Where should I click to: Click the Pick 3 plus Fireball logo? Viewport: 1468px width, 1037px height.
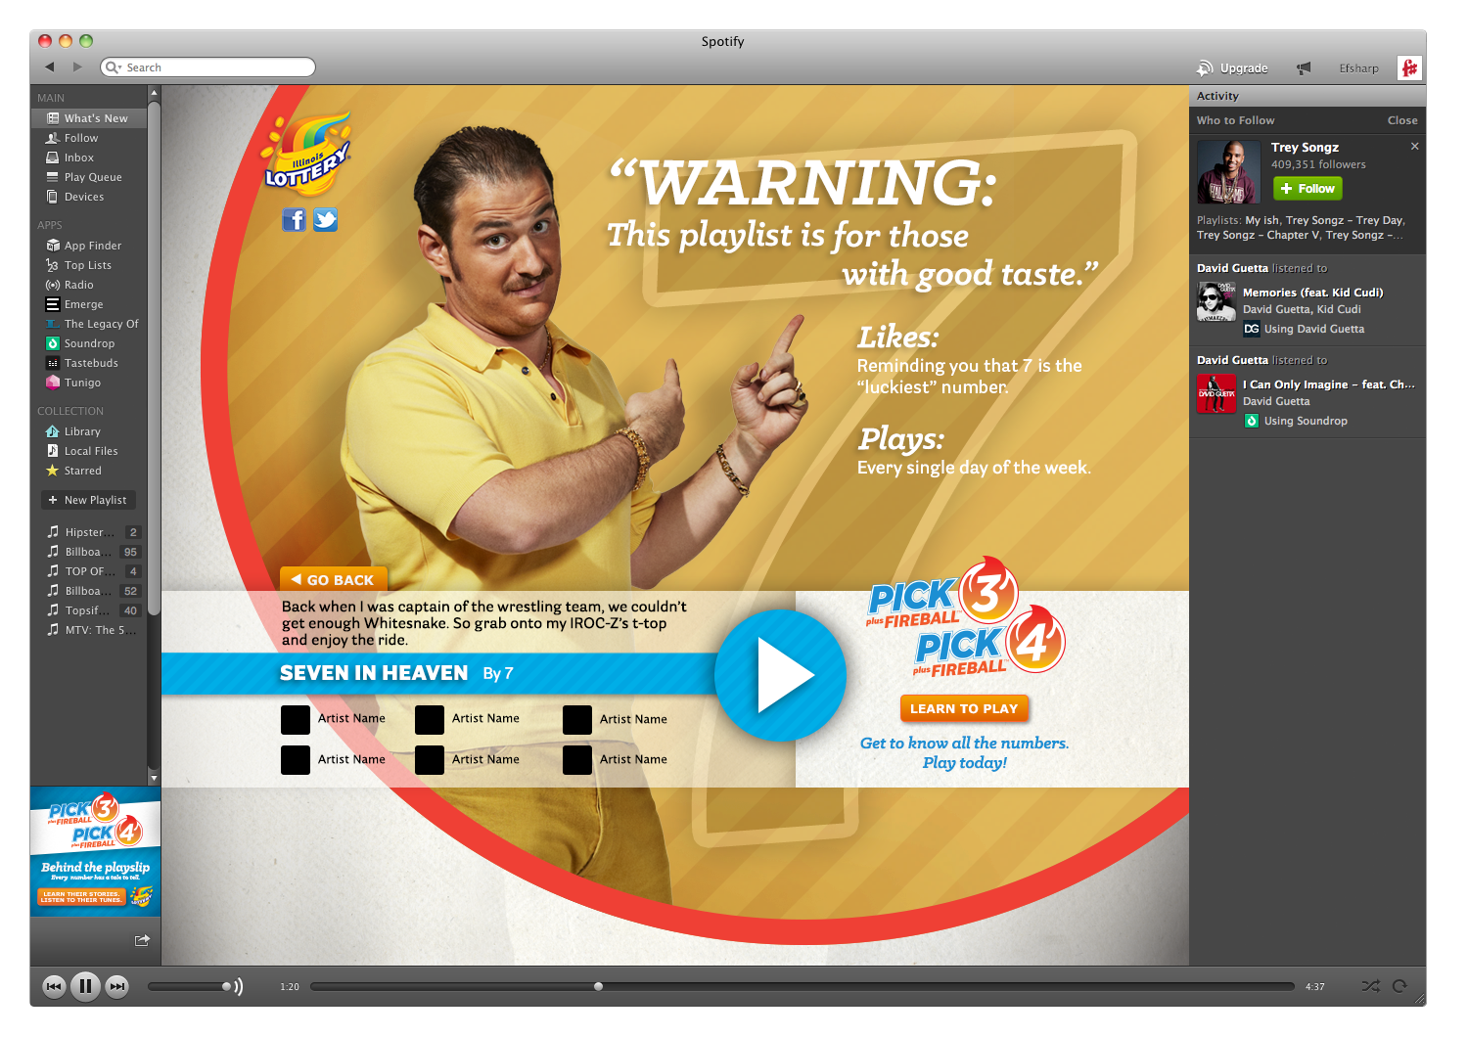tap(941, 593)
